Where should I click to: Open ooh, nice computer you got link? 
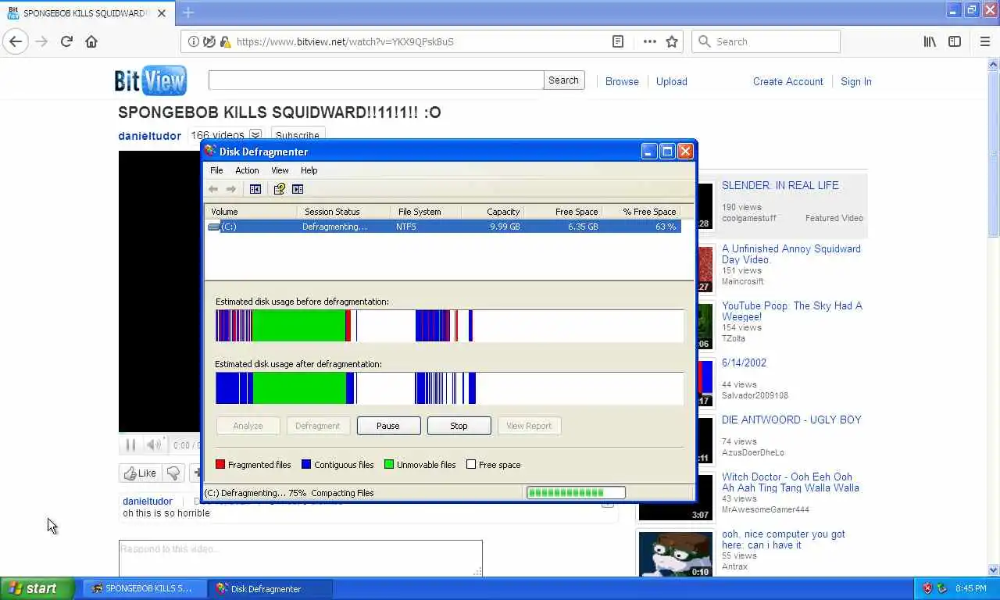point(783,539)
